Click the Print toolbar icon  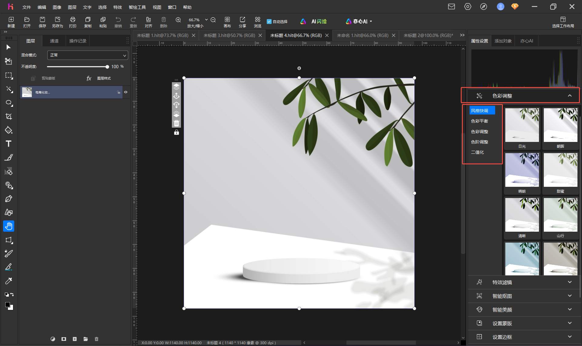click(x=72, y=22)
